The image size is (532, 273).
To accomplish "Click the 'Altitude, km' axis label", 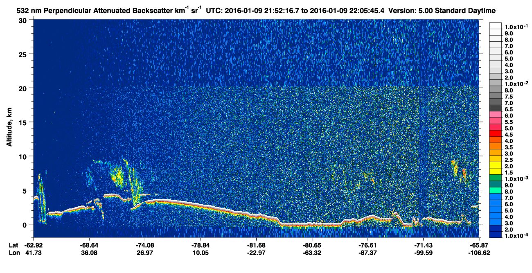I will tap(9, 128).
